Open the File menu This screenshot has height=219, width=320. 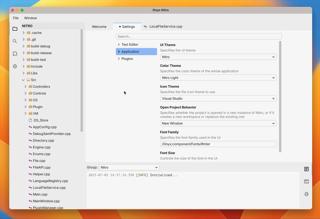pyautogui.click(x=16, y=18)
